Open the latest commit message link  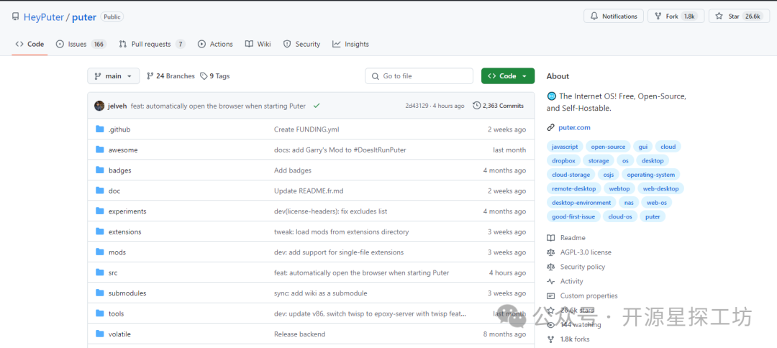[x=218, y=106]
